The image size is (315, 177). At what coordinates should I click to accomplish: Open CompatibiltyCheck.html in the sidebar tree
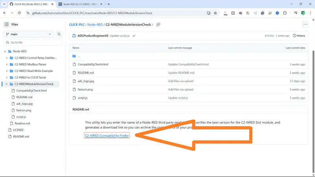[31, 90]
